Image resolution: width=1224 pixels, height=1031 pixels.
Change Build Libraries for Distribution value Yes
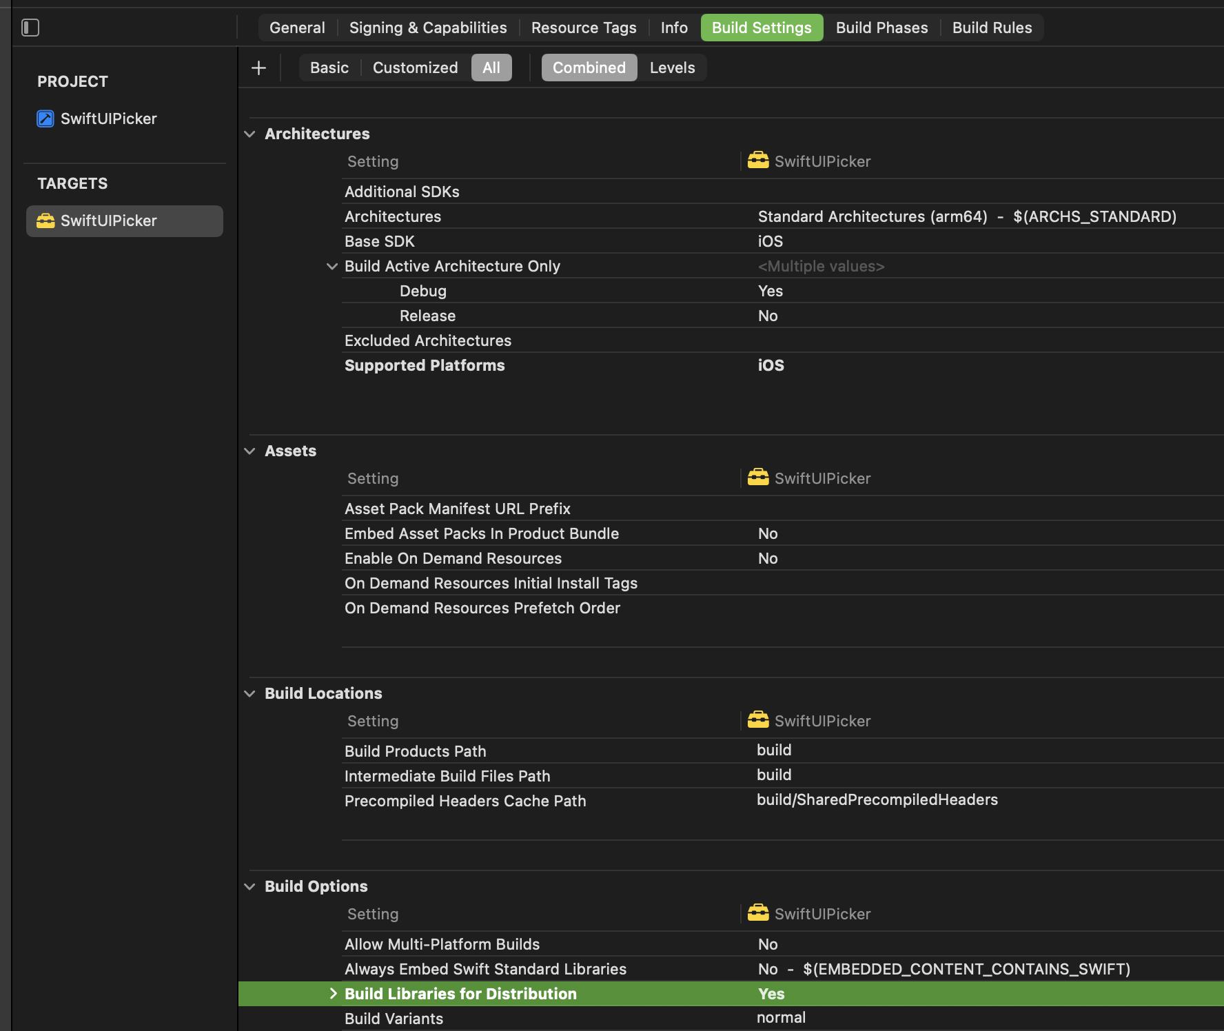[771, 994]
